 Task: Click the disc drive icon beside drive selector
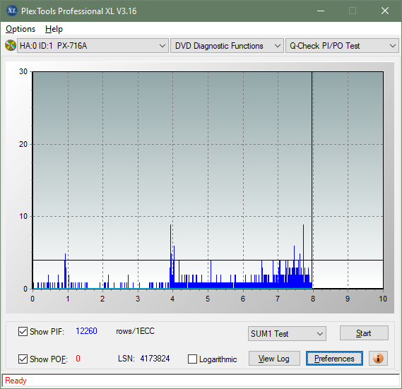pyautogui.click(x=11, y=46)
